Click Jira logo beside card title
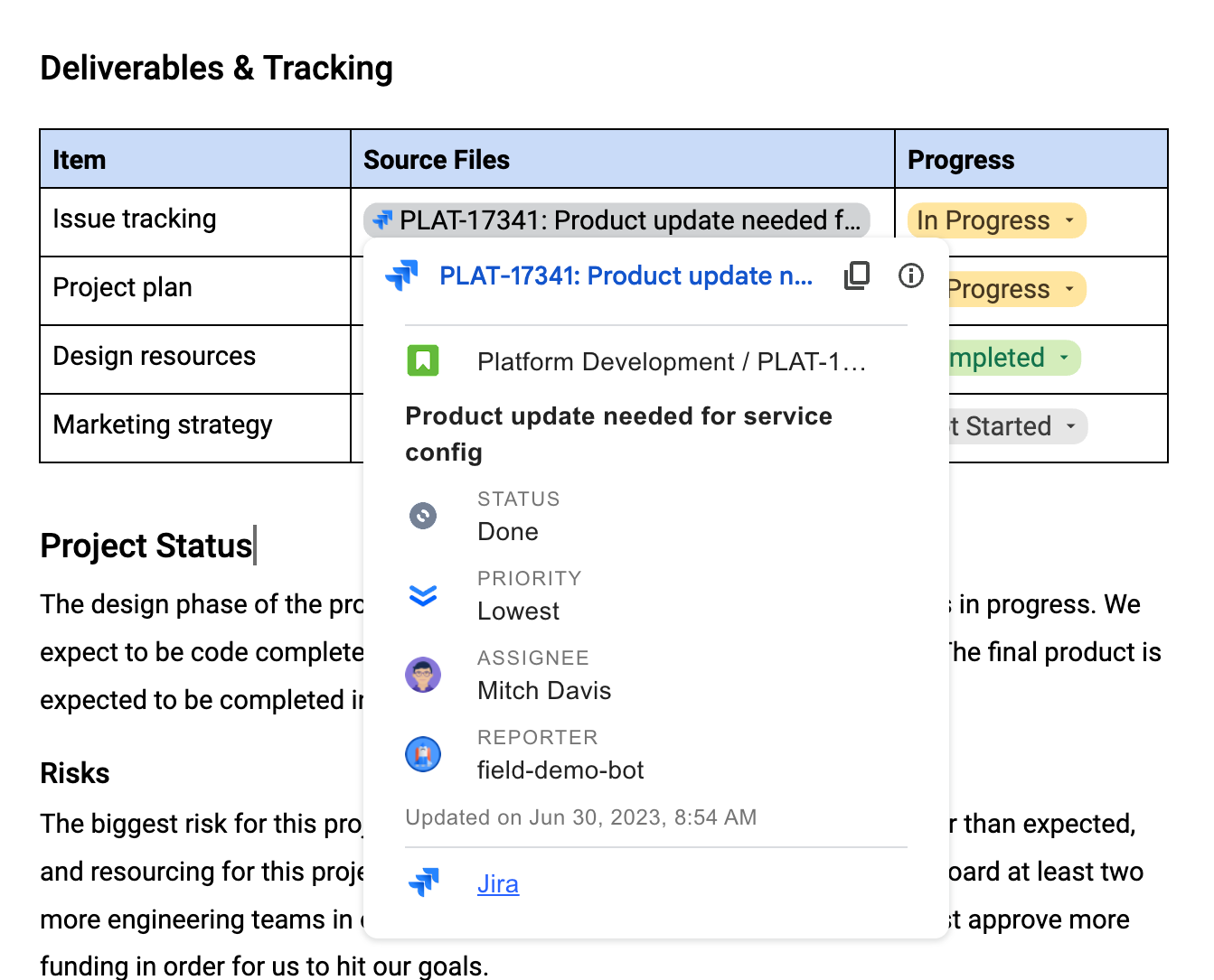This screenshot has width=1214, height=980. point(401,275)
